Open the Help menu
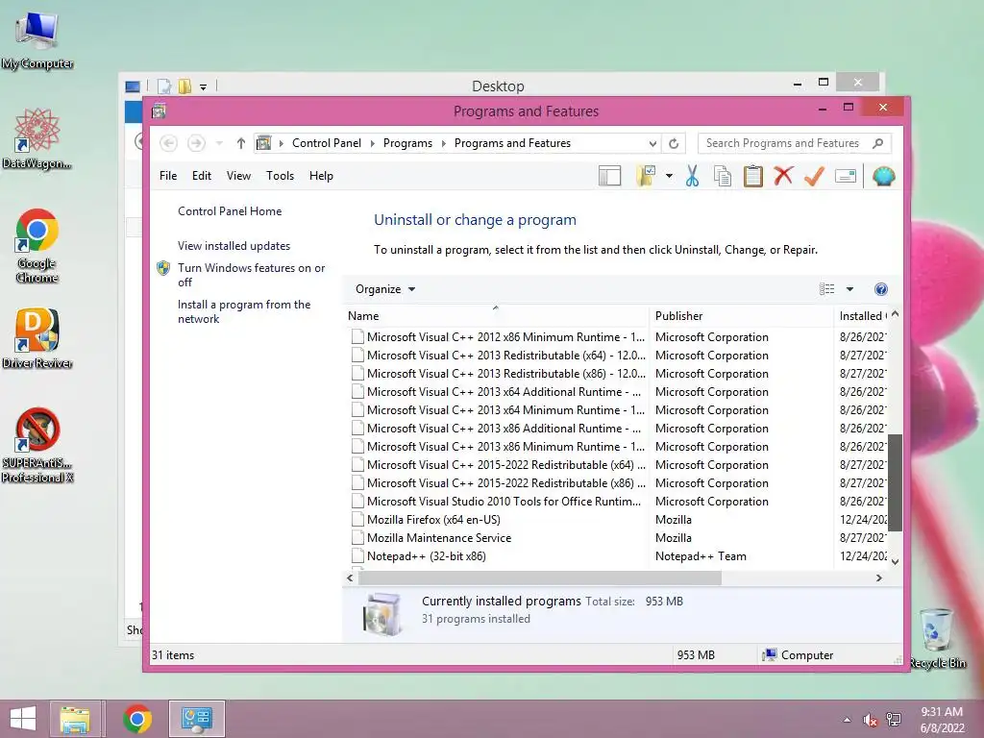 321,177
